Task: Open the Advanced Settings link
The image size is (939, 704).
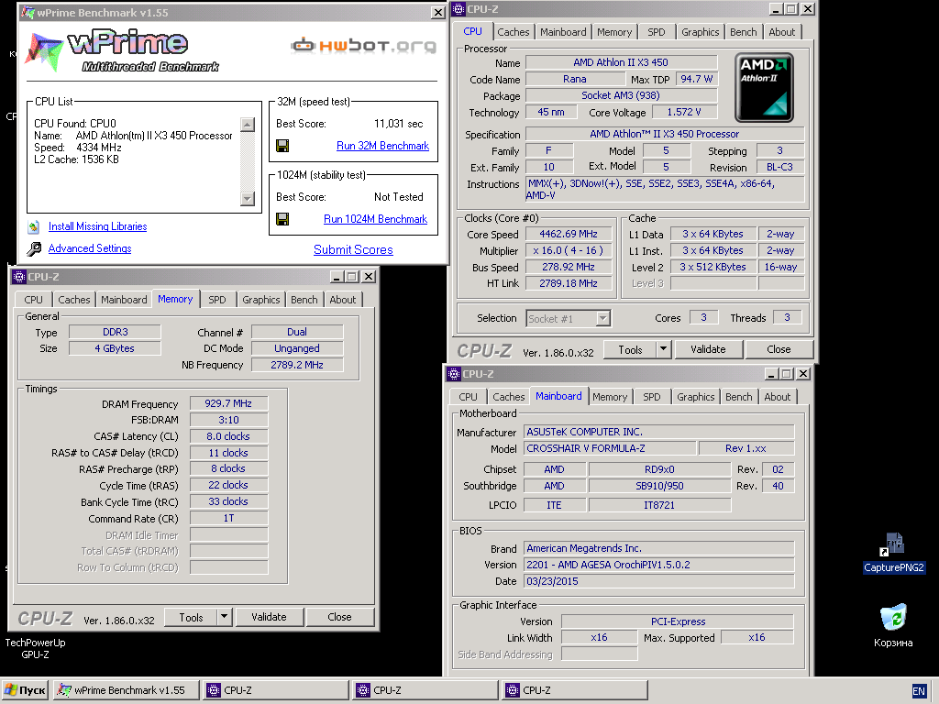Action: point(90,248)
